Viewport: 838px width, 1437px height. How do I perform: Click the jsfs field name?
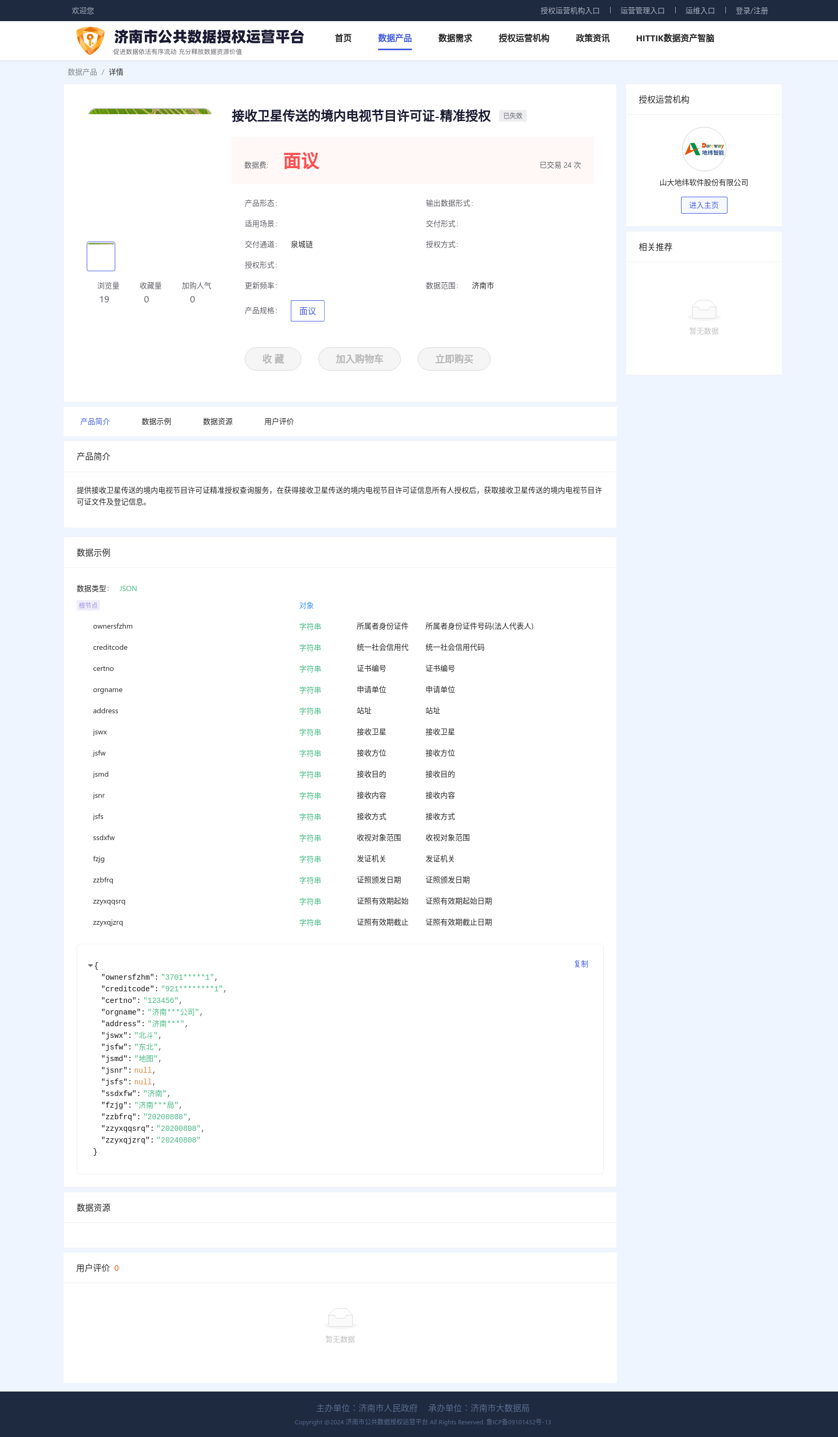point(98,816)
